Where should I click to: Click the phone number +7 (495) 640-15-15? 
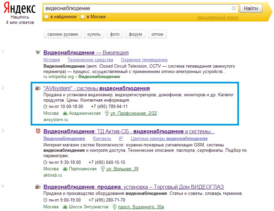click(x=107, y=163)
